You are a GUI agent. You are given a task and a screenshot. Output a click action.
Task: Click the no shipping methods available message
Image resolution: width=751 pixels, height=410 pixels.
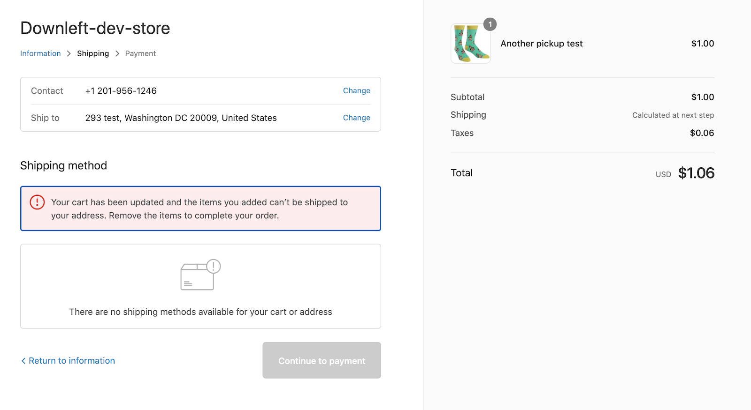(200, 312)
